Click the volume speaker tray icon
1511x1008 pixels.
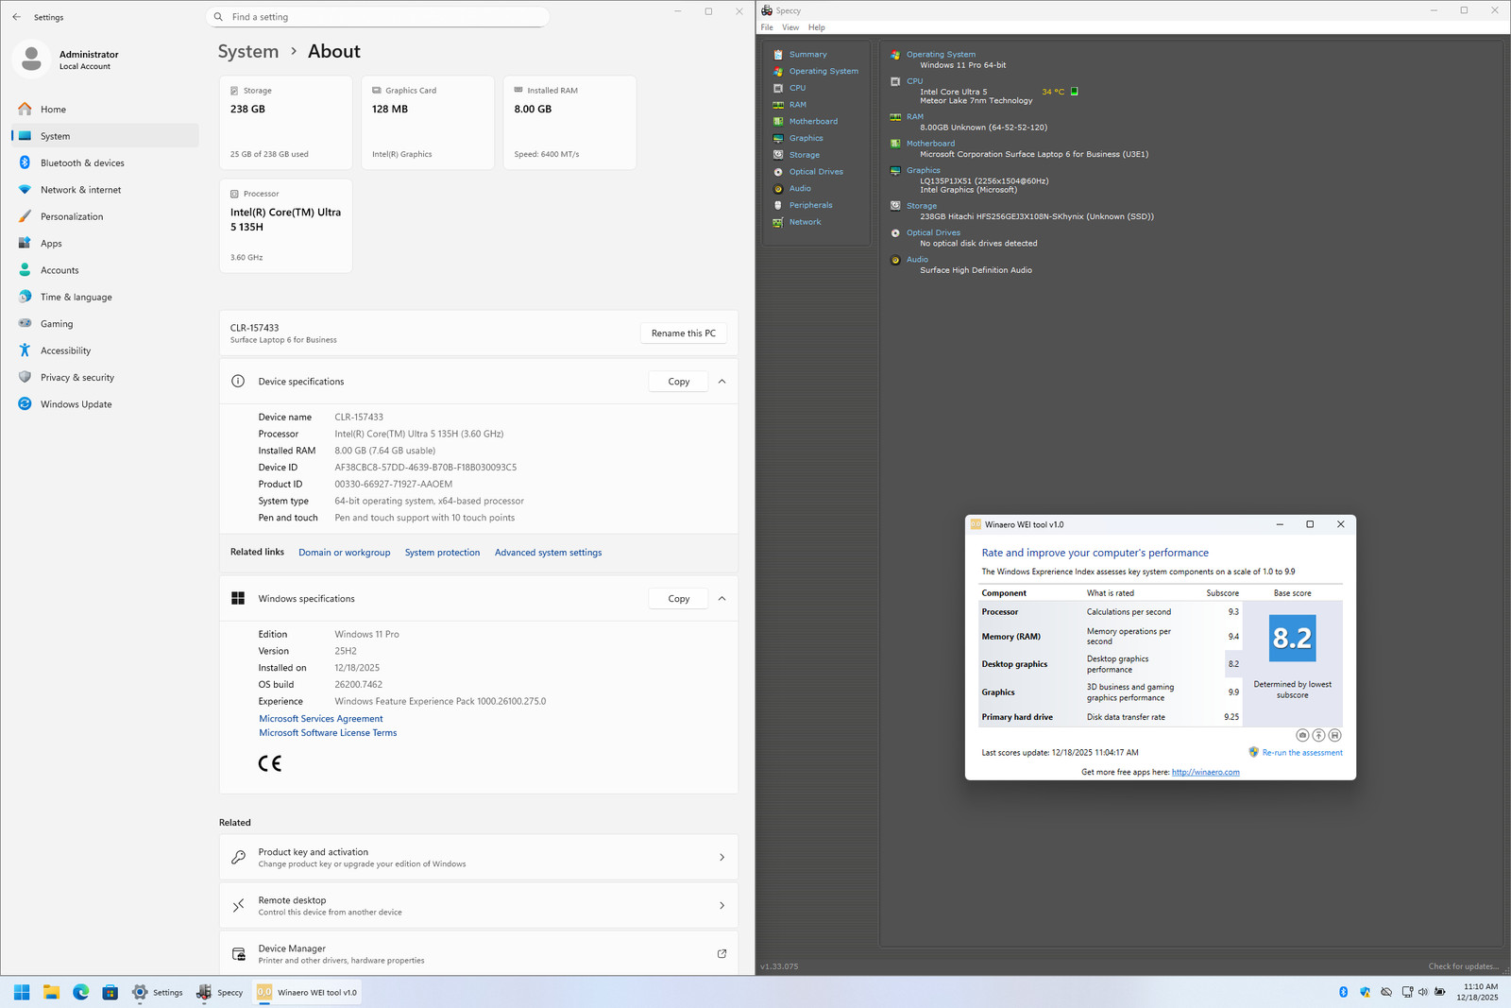[1422, 992]
